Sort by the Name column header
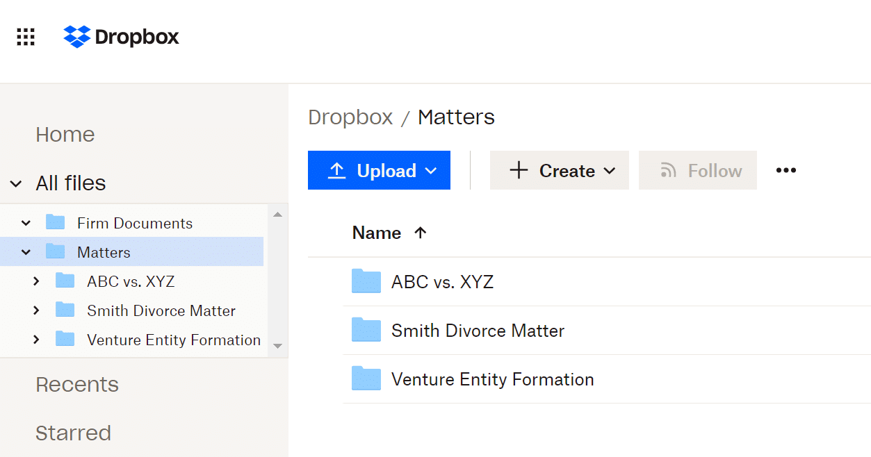Image resolution: width=871 pixels, height=457 pixels. pos(377,233)
